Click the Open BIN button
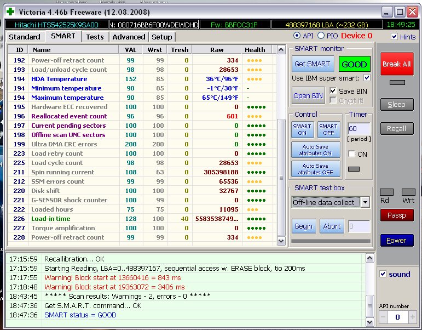Viewport: 422px width, 330px height. [x=308, y=95]
